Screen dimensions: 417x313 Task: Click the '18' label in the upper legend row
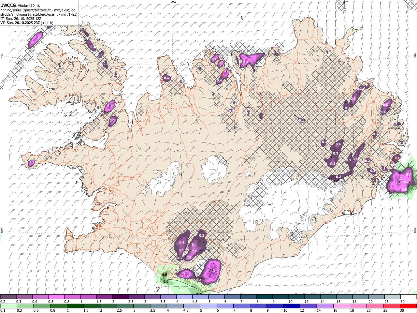pos(354,302)
